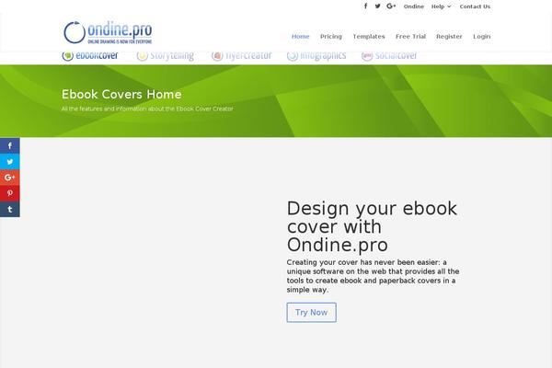Open the Login menu item

coord(481,36)
